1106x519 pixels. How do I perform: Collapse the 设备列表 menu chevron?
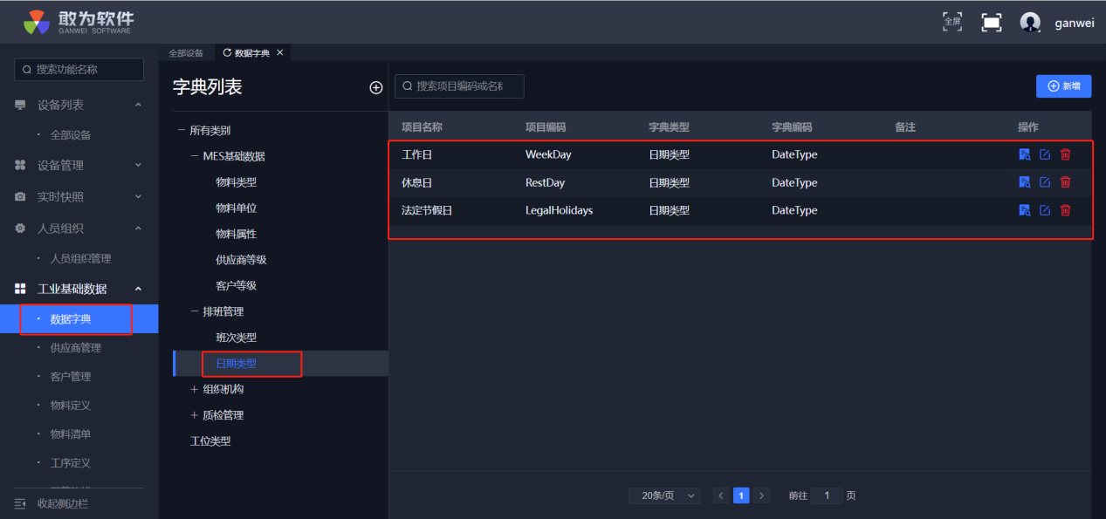138,105
